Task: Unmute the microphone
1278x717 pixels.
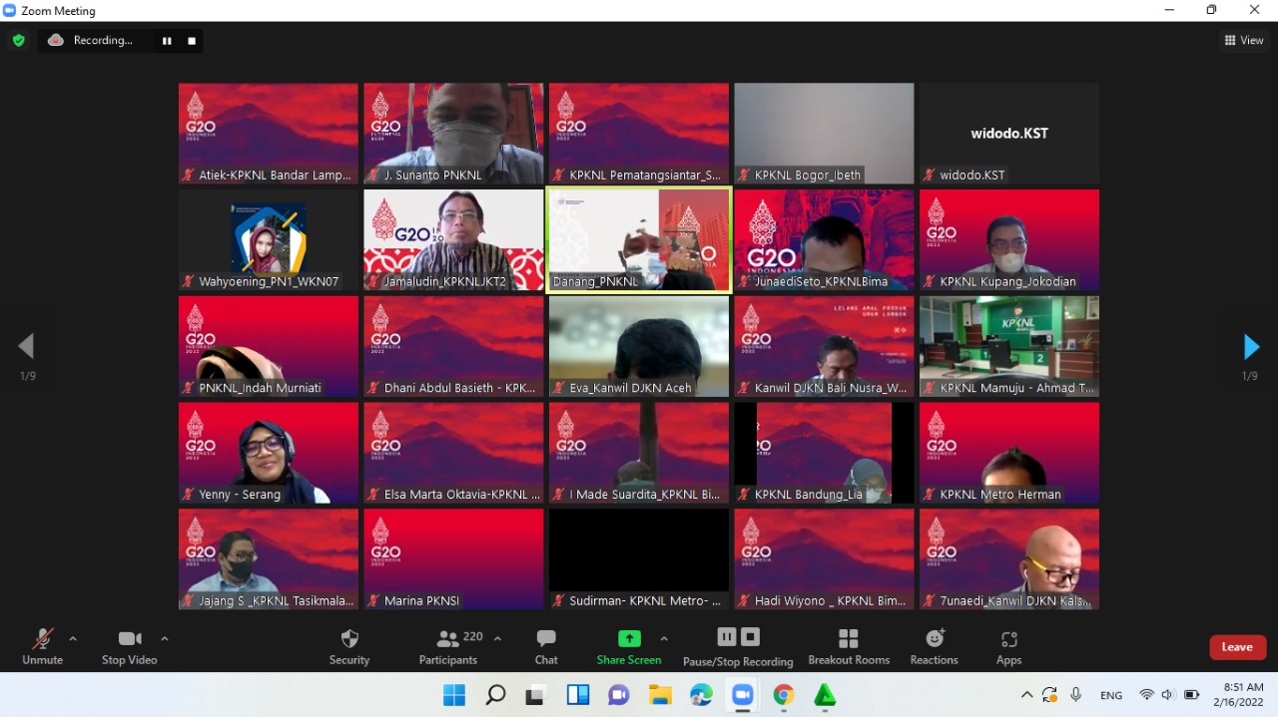Action: 42,646
